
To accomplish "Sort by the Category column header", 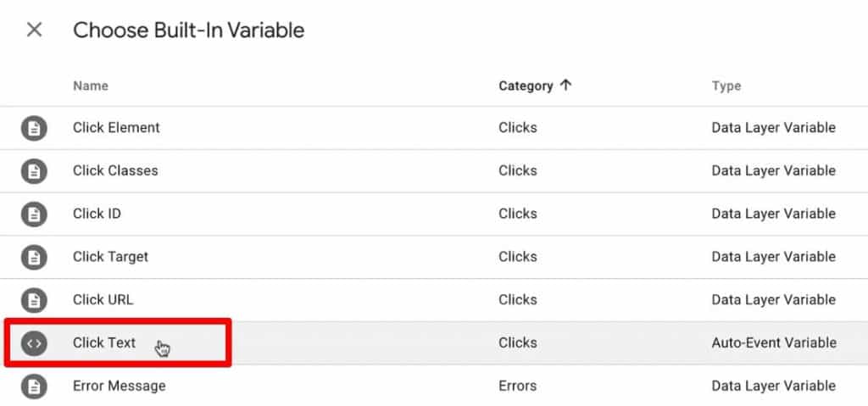I will click(526, 86).
